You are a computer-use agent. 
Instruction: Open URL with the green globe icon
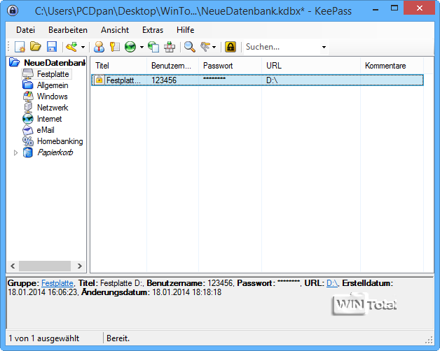(130, 47)
